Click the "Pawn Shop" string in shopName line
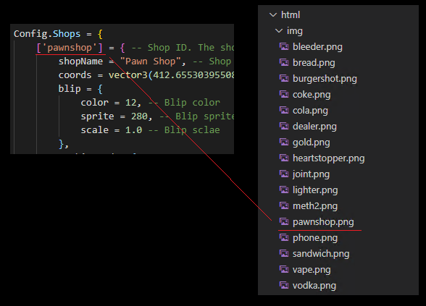The image size is (426, 306). pos(150,61)
